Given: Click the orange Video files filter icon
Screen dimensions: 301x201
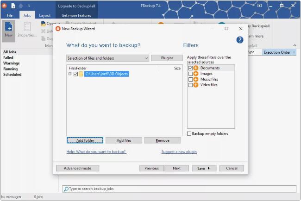Looking at the screenshot, I should 195,85.
